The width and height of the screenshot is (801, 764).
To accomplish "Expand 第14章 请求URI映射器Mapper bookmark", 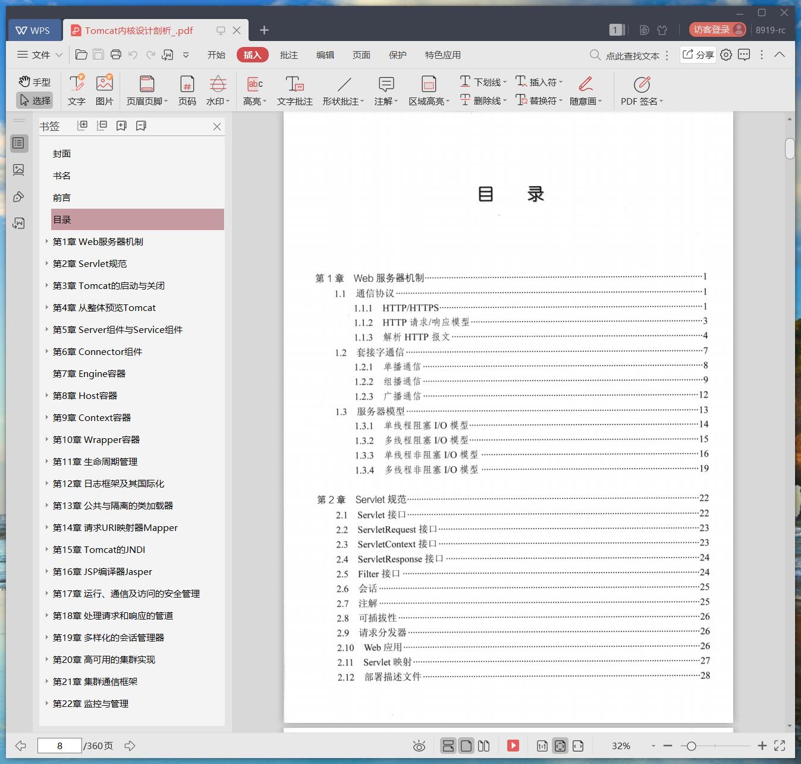I will pos(46,527).
